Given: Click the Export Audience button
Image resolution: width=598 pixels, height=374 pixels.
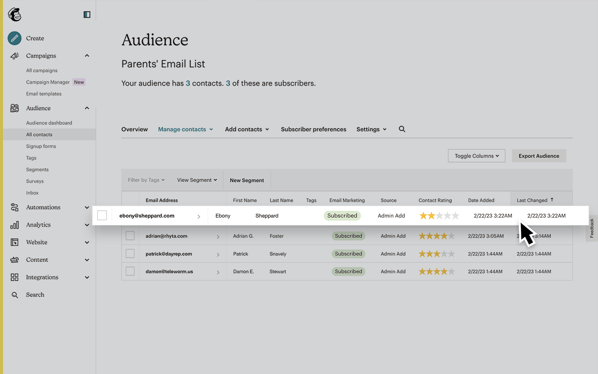Looking at the screenshot, I should 539,156.
